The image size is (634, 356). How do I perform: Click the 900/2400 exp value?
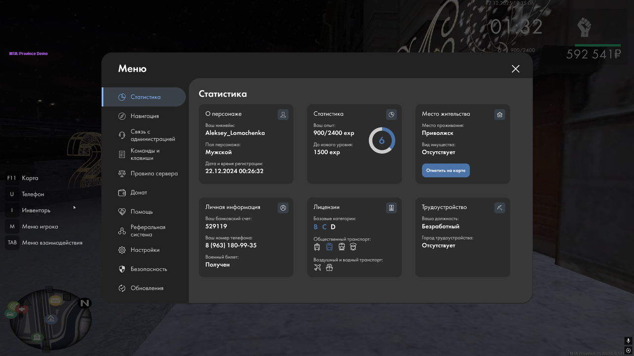click(334, 133)
